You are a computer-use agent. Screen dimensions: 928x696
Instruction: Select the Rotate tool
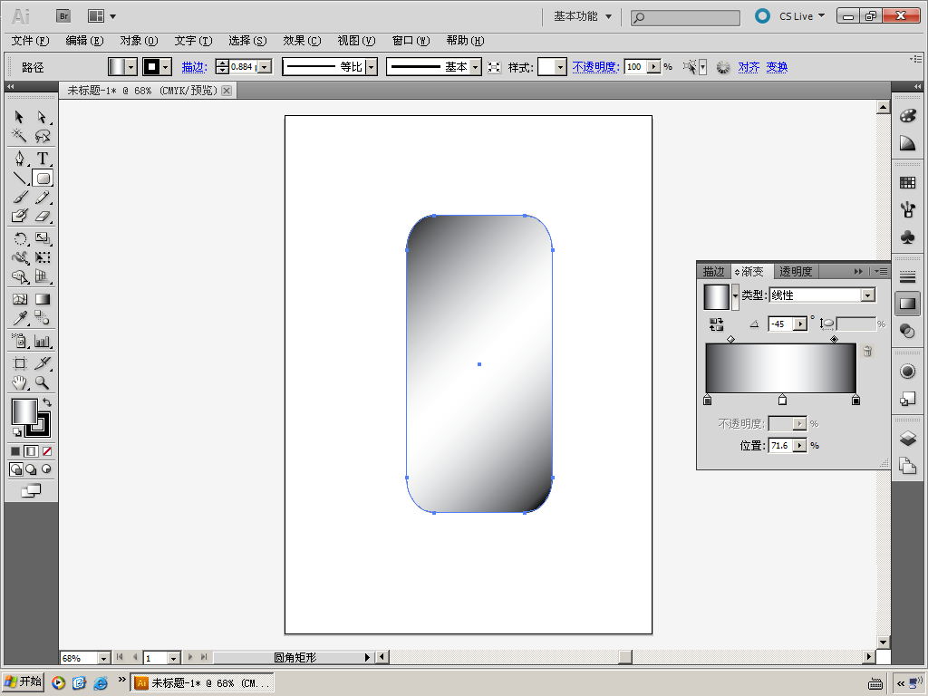coord(19,238)
